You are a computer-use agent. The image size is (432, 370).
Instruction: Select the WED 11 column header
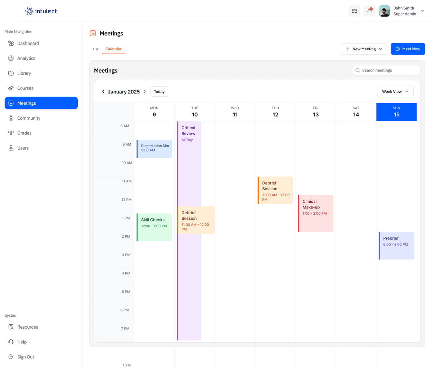(235, 112)
